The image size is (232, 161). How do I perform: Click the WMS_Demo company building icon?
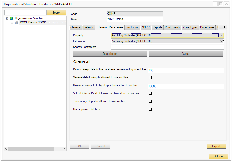(16, 23)
